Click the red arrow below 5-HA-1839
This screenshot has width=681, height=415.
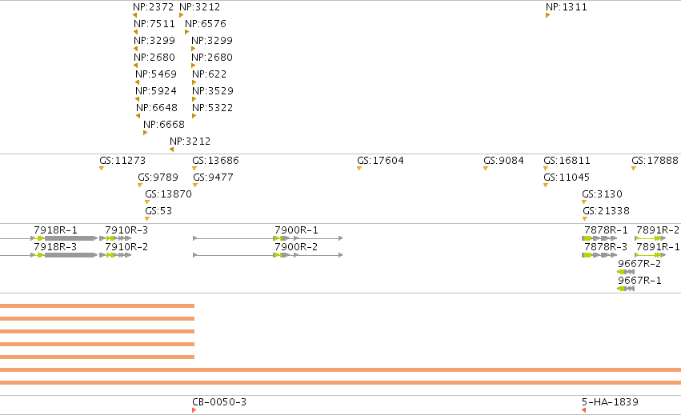pyautogui.click(x=583, y=410)
